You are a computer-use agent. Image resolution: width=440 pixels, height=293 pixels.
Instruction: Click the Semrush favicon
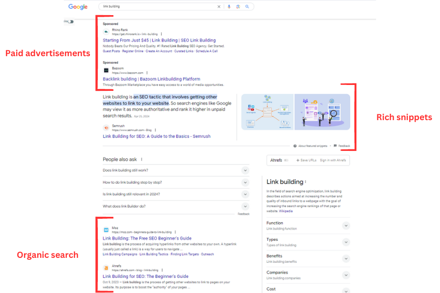point(106,128)
